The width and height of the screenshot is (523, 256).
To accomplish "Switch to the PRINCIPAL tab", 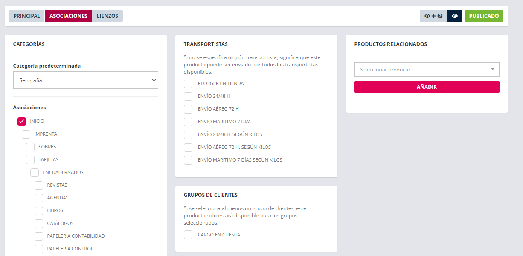I will (x=27, y=16).
